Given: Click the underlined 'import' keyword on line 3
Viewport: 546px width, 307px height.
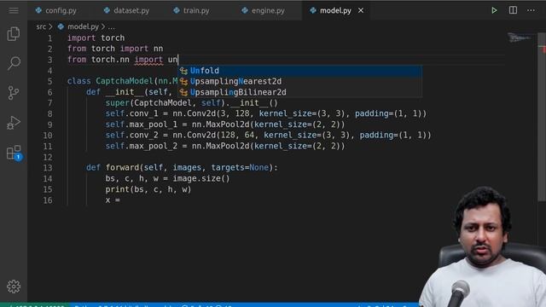Looking at the screenshot, I should 148,60.
